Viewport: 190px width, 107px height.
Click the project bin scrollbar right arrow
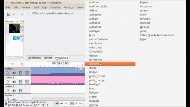coord(23,58)
